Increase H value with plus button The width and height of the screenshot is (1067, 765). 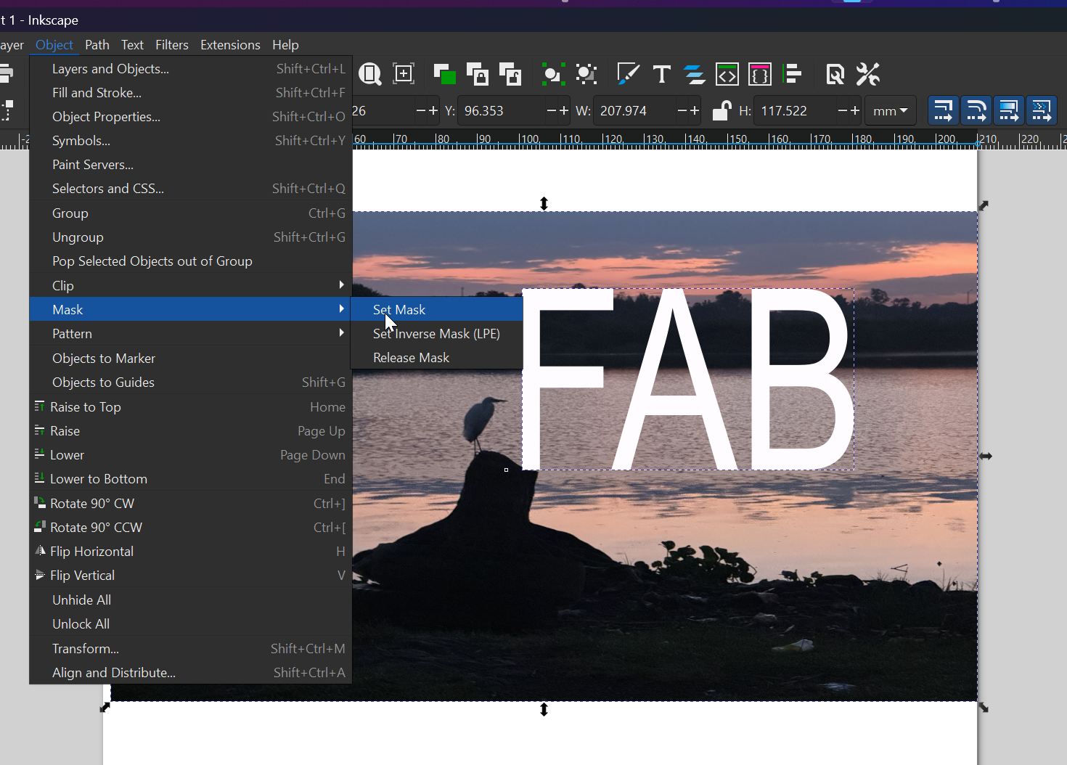(855, 111)
